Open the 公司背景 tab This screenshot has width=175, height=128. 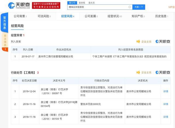coord(20,16)
